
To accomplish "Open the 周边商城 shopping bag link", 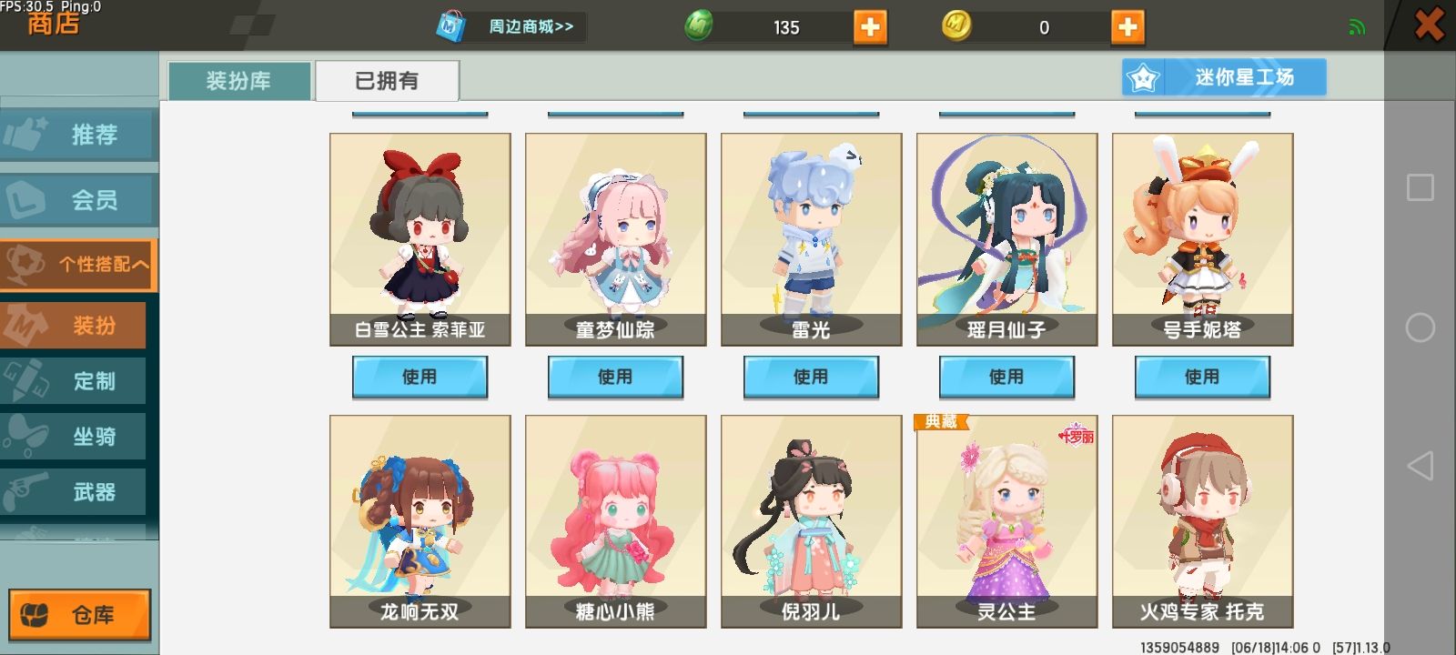I will click(x=509, y=26).
